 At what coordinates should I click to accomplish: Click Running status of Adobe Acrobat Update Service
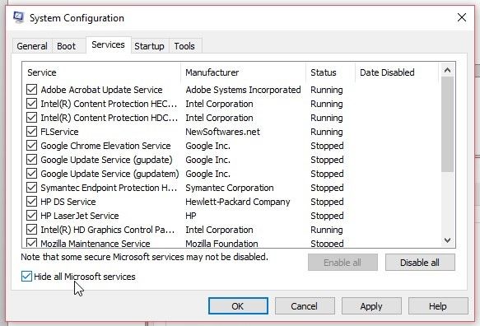tap(327, 90)
